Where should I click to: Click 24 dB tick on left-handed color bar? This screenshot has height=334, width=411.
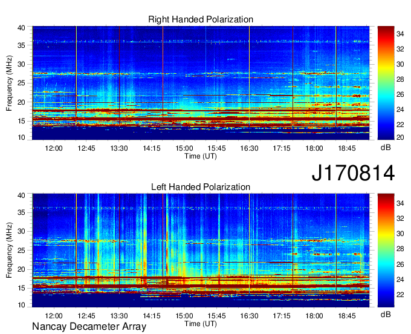(x=400, y=280)
